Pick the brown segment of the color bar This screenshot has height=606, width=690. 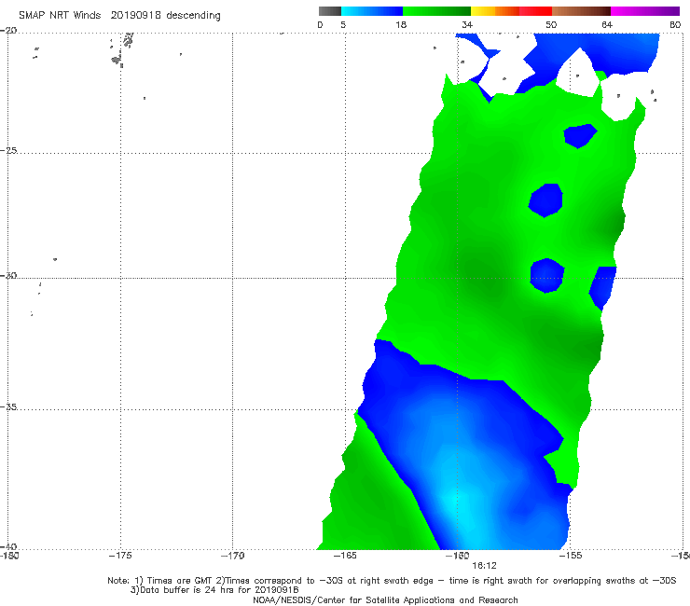point(581,11)
